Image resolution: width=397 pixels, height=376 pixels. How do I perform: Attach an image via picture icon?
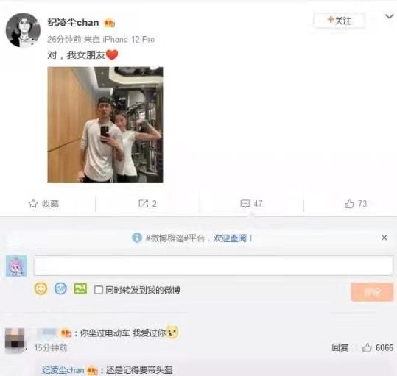coord(80,288)
